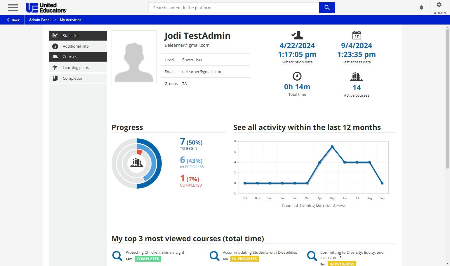
Task: Click the 14 active courses count
Action: (x=357, y=88)
